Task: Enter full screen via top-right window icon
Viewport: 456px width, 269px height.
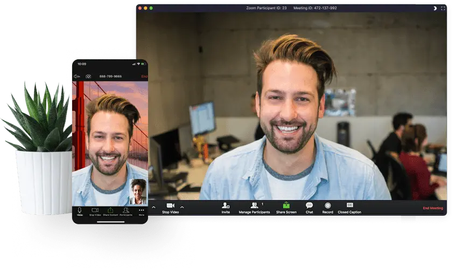Action: 443,8
